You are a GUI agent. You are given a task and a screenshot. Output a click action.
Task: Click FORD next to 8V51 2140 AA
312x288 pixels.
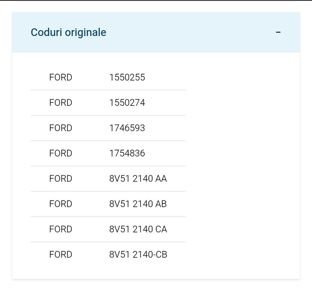(61, 179)
